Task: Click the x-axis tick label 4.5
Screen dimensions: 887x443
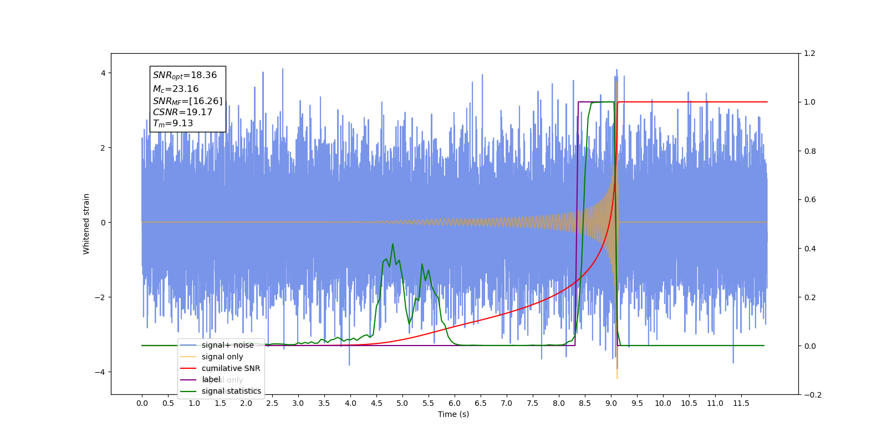Action: (x=376, y=403)
